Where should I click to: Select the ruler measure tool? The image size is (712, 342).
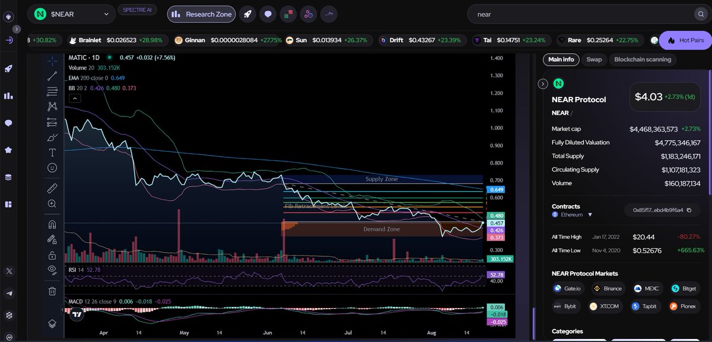pyautogui.click(x=52, y=188)
